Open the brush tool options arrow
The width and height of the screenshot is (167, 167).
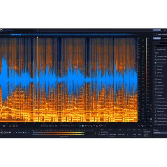click(x=102, y=126)
